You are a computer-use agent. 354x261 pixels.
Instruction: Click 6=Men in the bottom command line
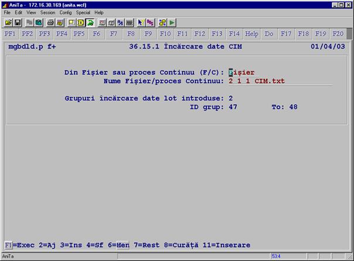118,245
